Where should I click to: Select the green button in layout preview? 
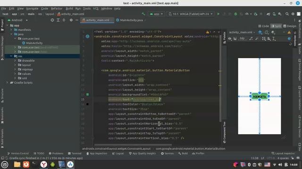[x=260, y=96]
